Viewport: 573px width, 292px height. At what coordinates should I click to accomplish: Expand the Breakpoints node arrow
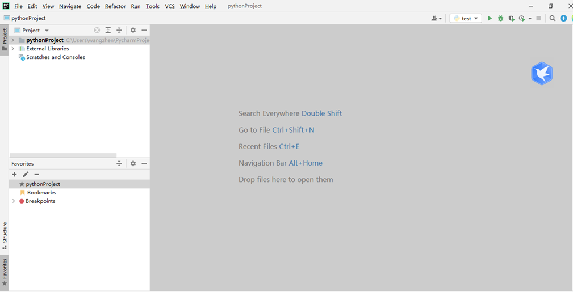(x=14, y=201)
